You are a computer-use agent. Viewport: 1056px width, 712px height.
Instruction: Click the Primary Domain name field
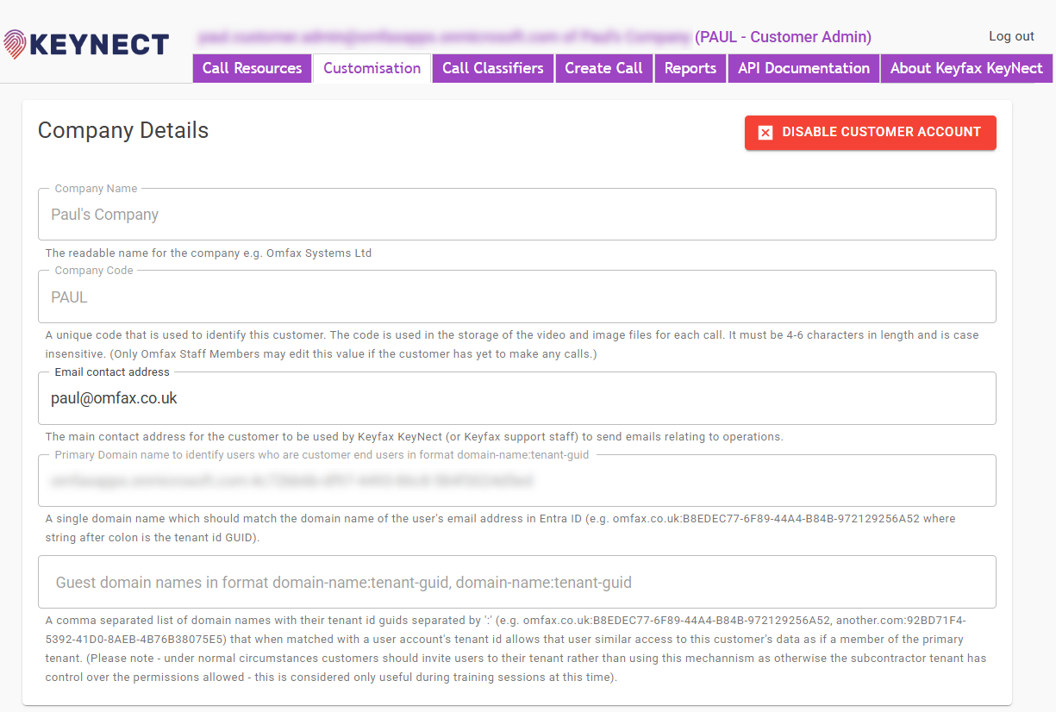tap(516, 481)
